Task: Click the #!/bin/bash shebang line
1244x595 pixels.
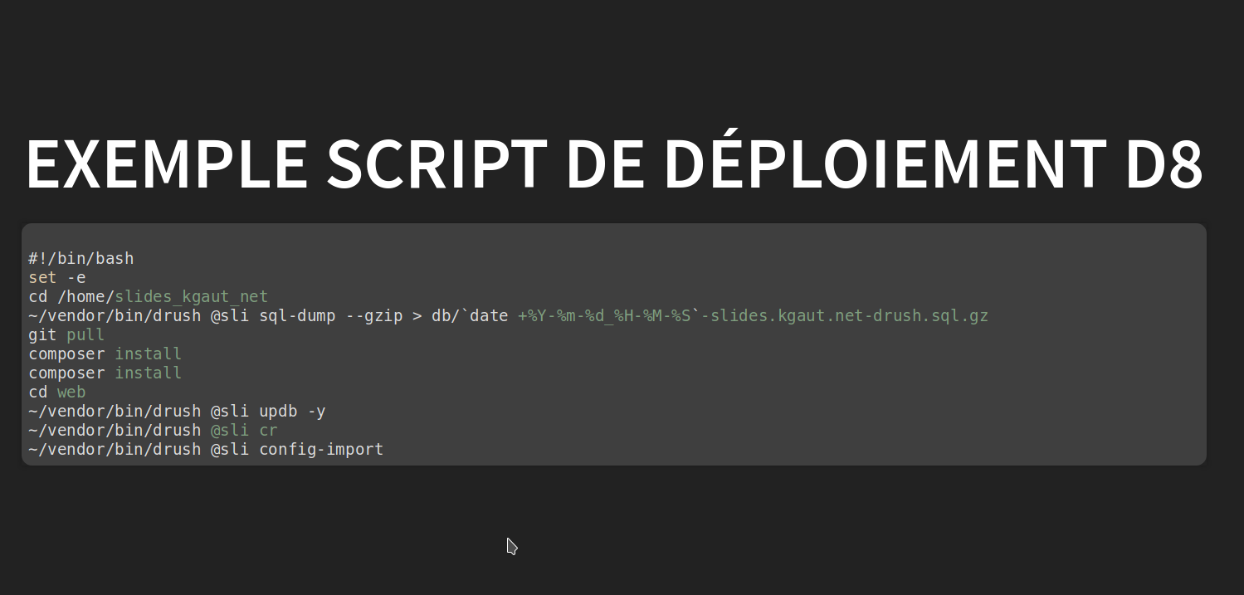Action: pyautogui.click(x=80, y=259)
